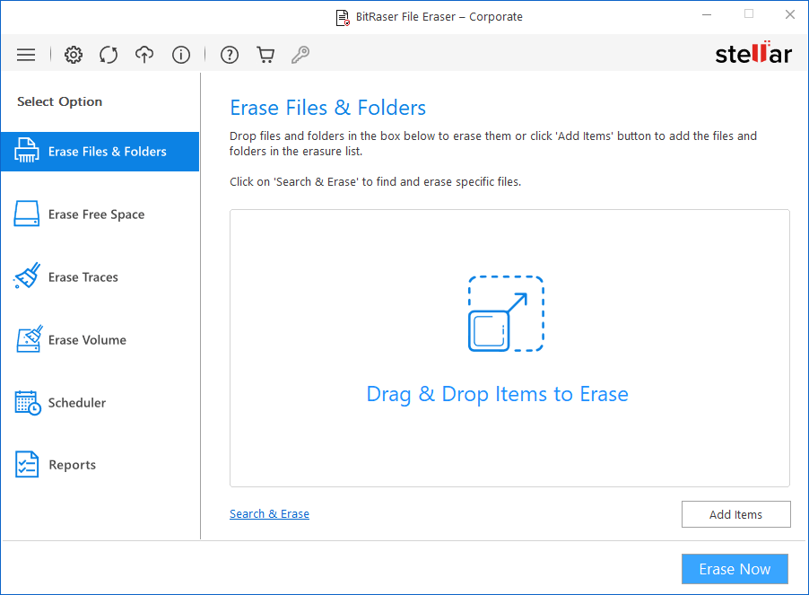809x595 pixels.
Task: Open the Settings gear icon
Action: [x=73, y=55]
